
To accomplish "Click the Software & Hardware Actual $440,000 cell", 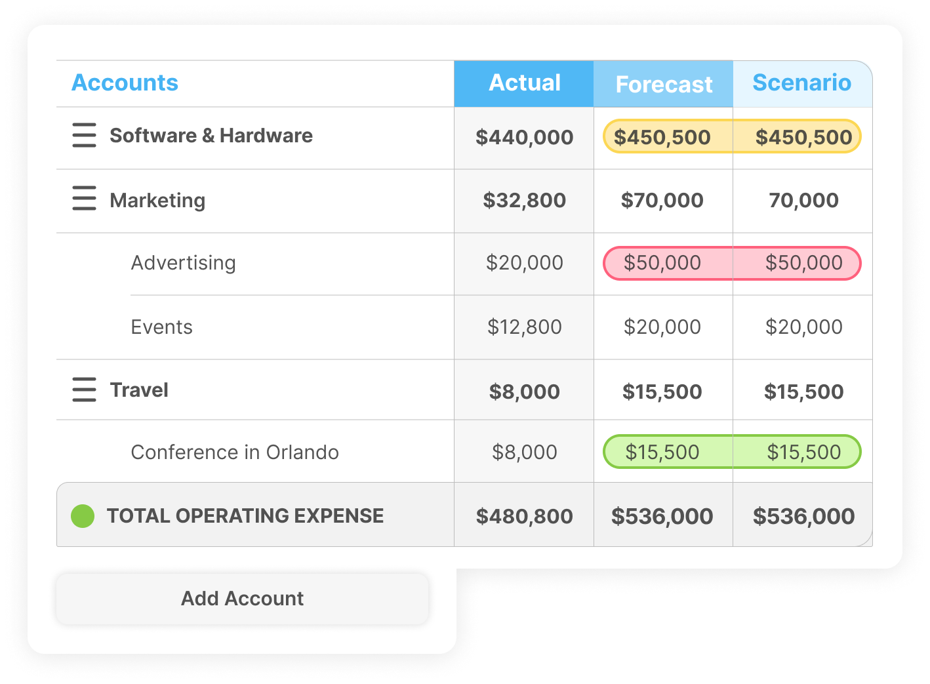I will 524,138.
